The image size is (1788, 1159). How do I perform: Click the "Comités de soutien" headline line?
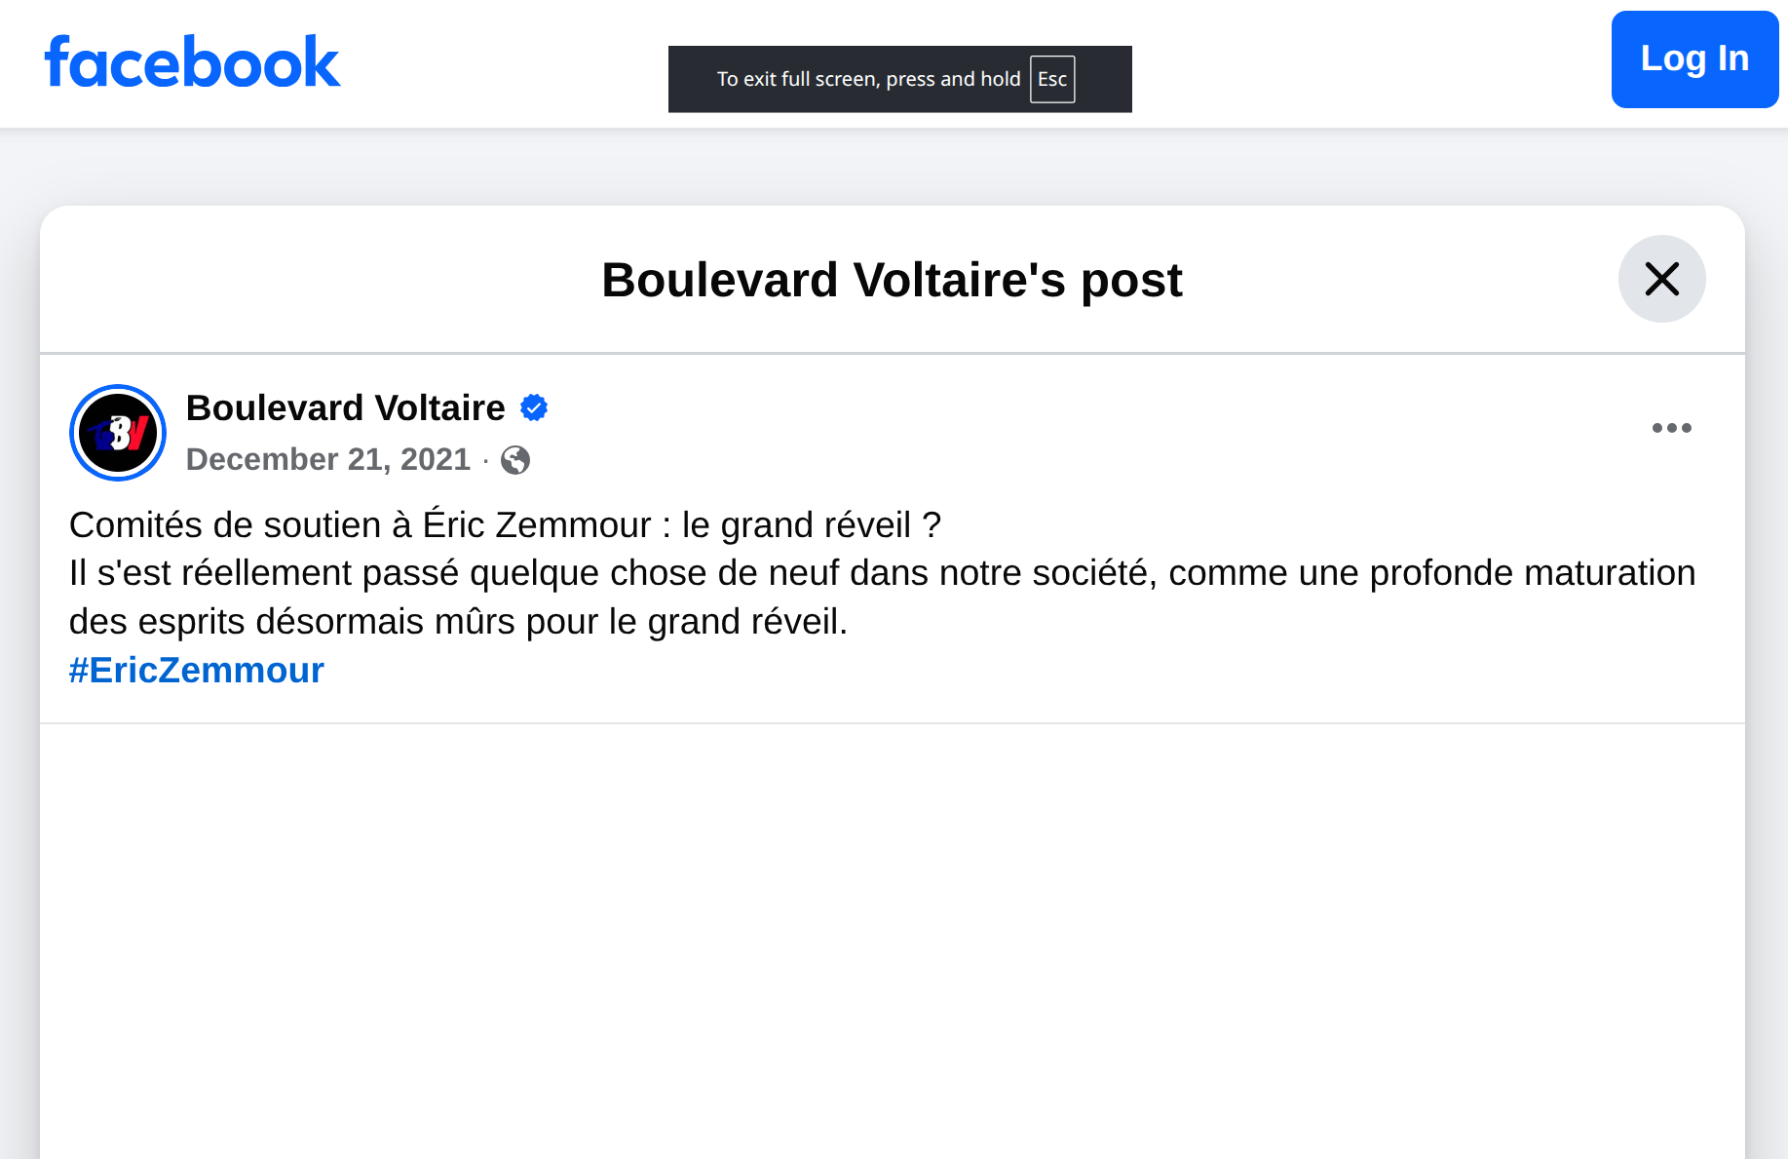[505, 524]
